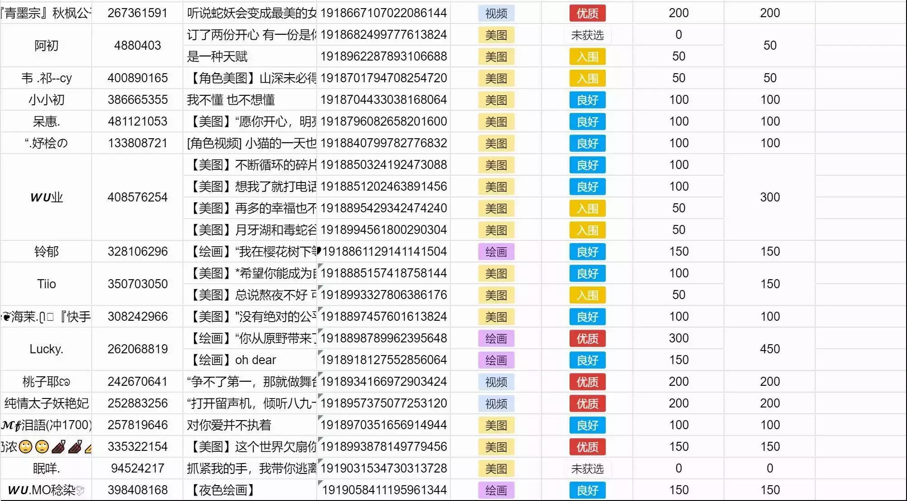
Task: Select the user ID cell 408576254
Action: 137,197
